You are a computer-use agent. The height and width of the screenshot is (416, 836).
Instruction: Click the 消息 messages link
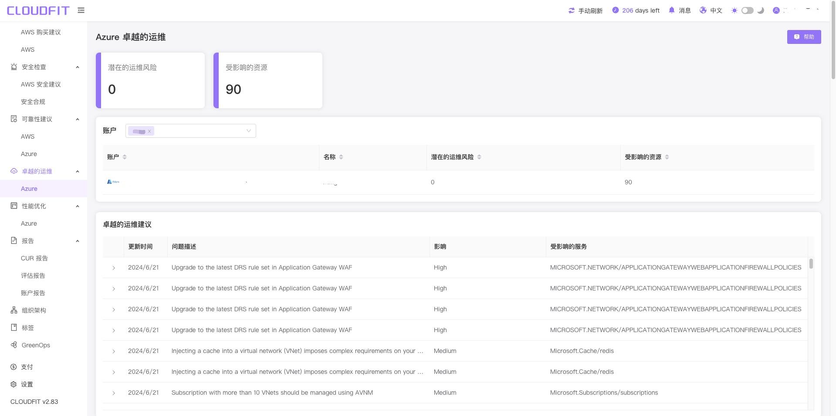click(x=685, y=10)
